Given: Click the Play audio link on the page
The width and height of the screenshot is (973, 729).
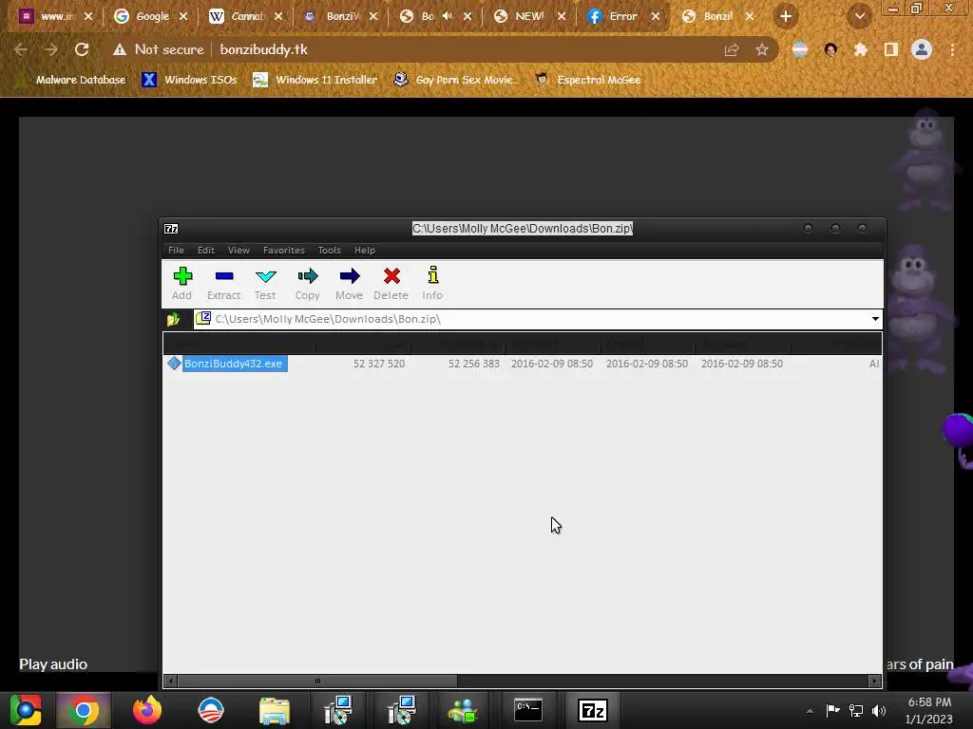Looking at the screenshot, I should click(53, 664).
